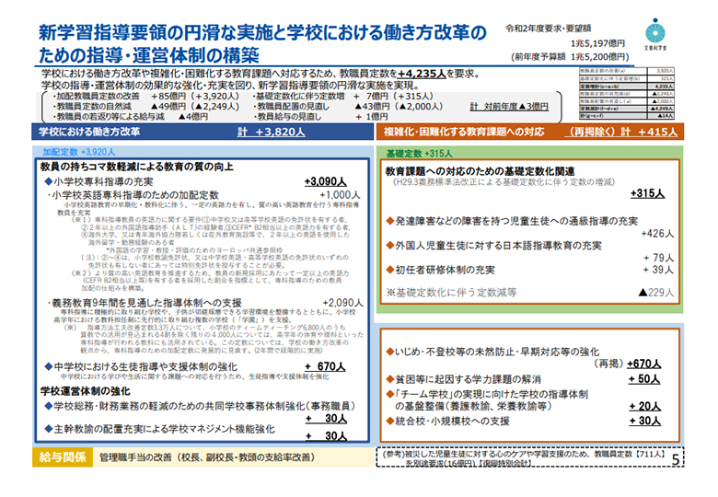Click the '義務教育9年間を見通した指導体制への支援' item
718x497 pixels.
click(x=145, y=303)
